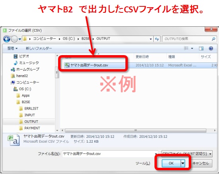This screenshot has height=175, width=219.
Task: Click the large CSV file preview icon
Action: point(14,140)
